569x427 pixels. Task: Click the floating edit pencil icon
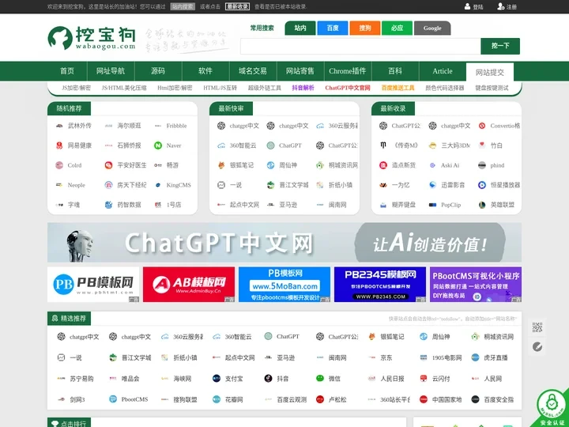click(x=537, y=347)
